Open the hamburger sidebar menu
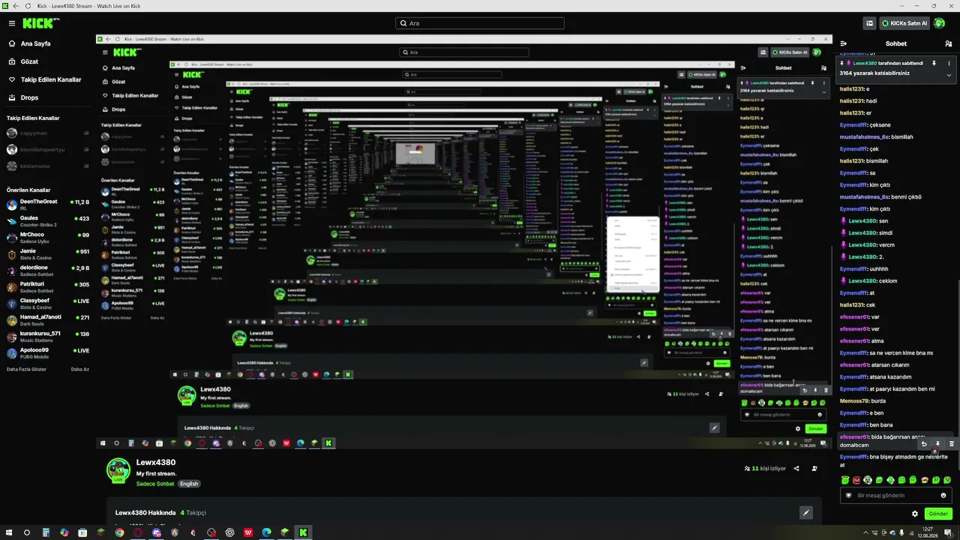The height and width of the screenshot is (540, 960). (x=11, y=23)
